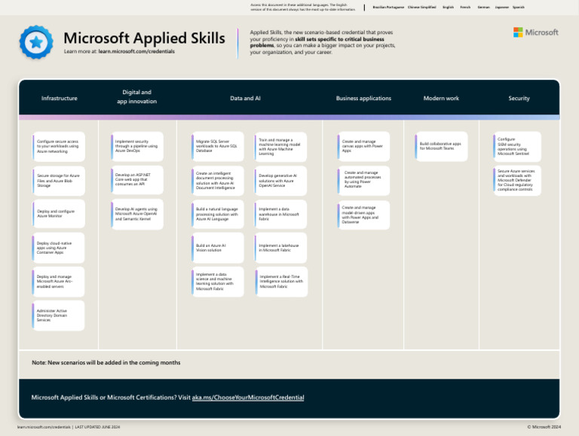Follow the learn.microsoft.com/credentials link under the title

point(136,51)
